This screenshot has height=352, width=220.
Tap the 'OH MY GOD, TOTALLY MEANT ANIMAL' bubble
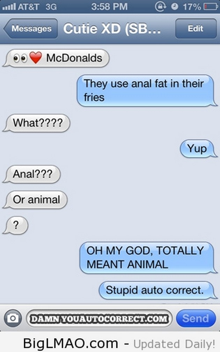click(148, 257)
